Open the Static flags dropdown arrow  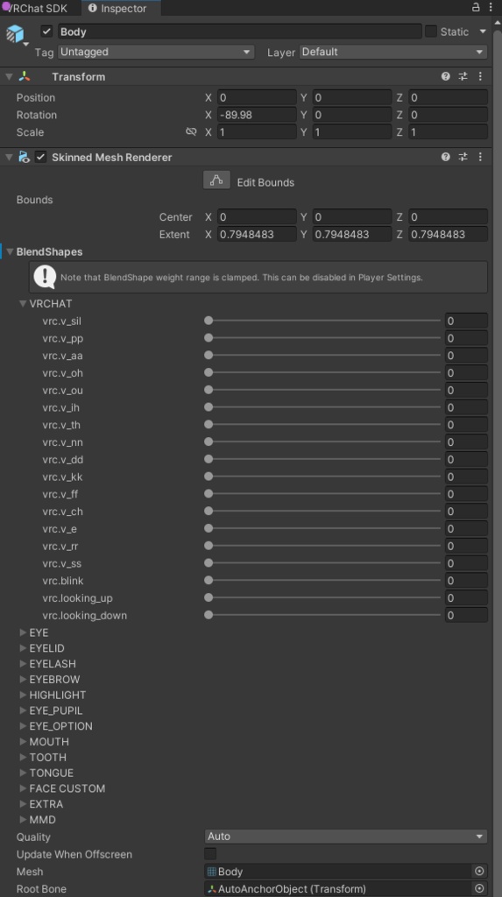(x=483, y=32)
